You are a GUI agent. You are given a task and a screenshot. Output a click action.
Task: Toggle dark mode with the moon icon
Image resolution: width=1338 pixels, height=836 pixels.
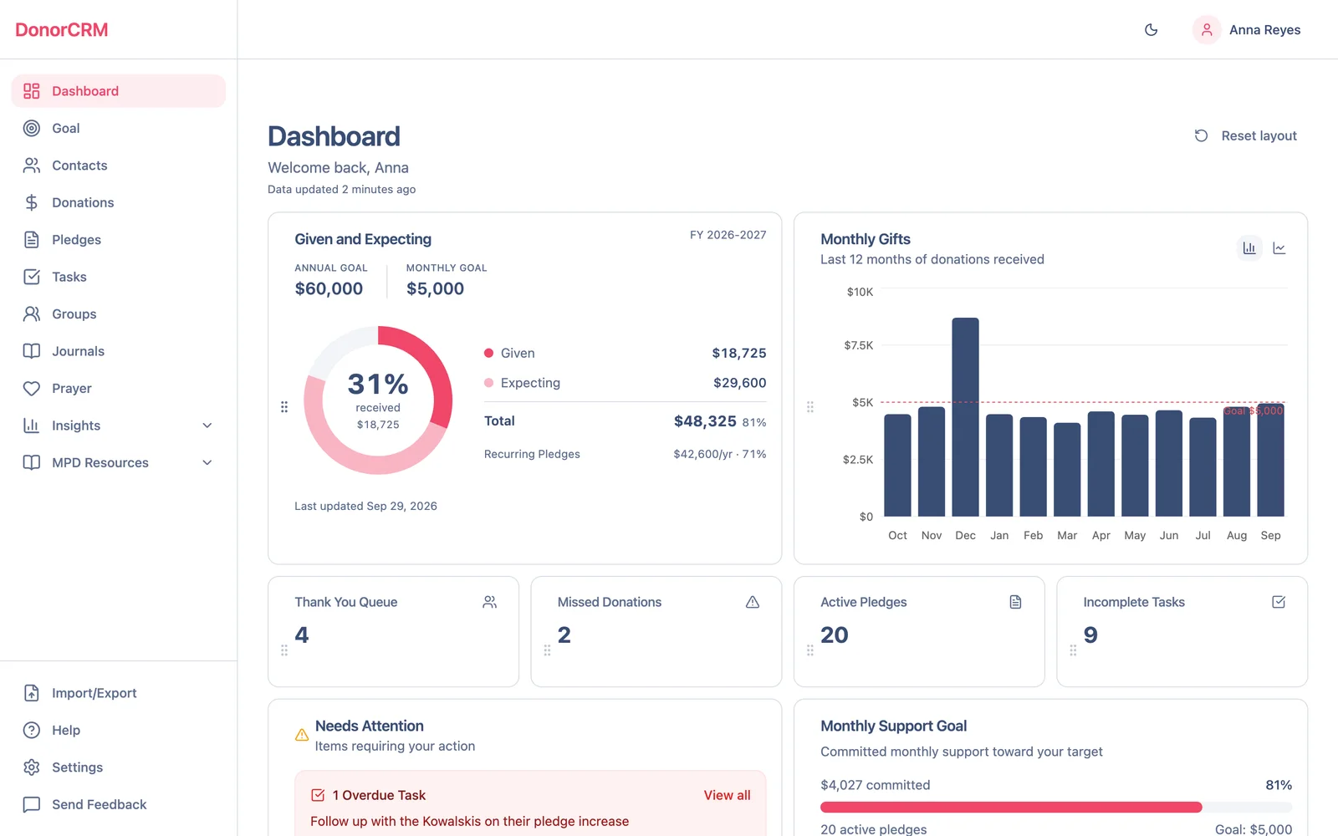coord(1152,30)
